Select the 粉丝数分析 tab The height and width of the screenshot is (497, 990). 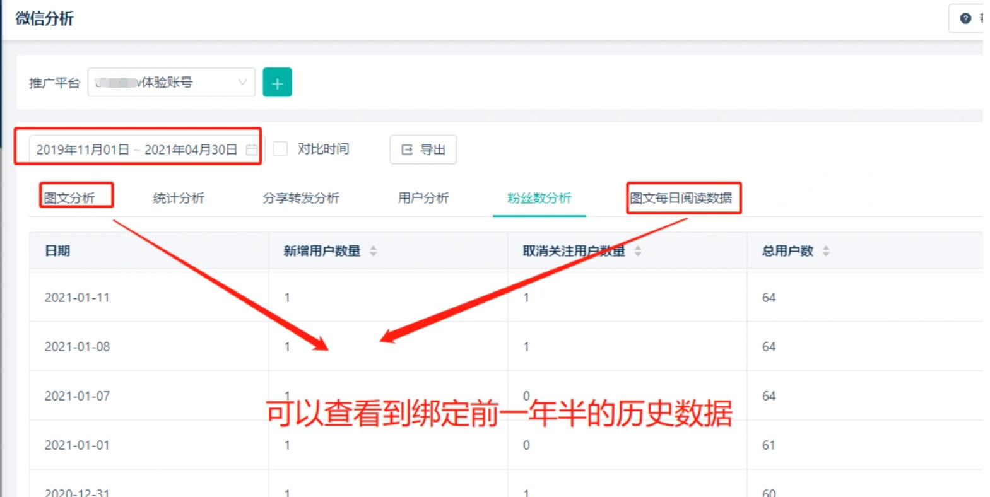coord(539,198)
